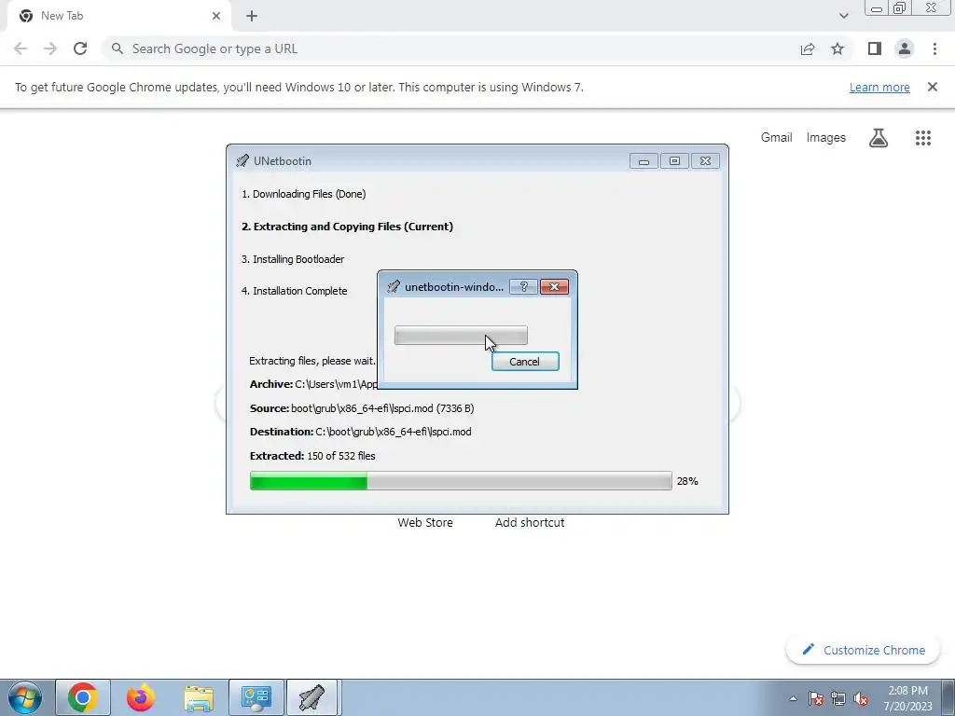
Task: Click the Control Panel taskbar icon
Action: 256,697
